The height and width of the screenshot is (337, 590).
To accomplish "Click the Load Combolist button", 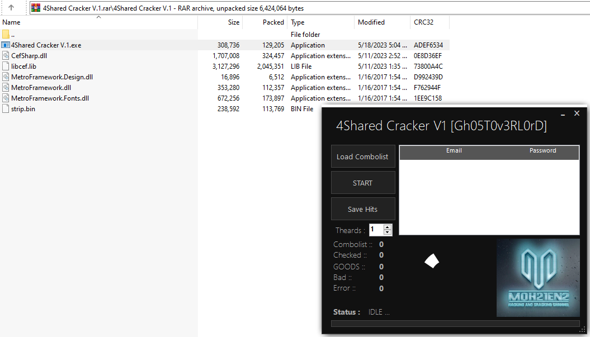I will point(363,156).
